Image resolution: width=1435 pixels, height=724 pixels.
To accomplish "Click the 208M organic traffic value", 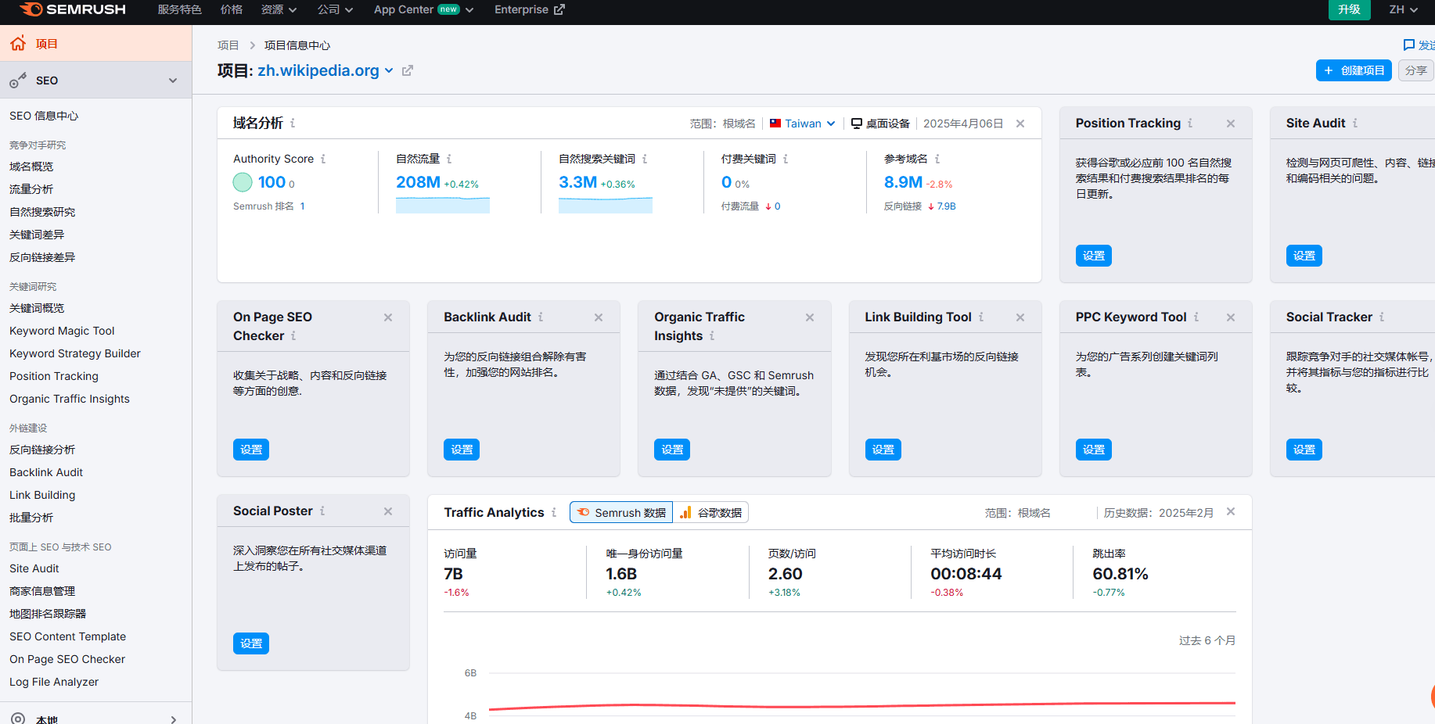I will 418,182.
